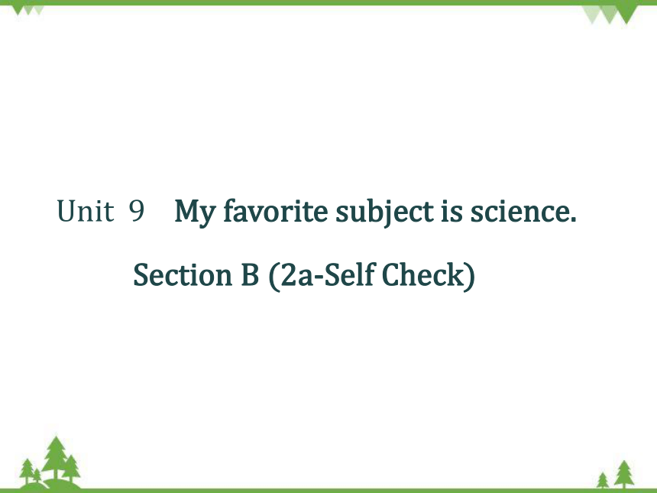Click the word "Unit" in the title
Viewport: 657px width, 493px height.
85,210
